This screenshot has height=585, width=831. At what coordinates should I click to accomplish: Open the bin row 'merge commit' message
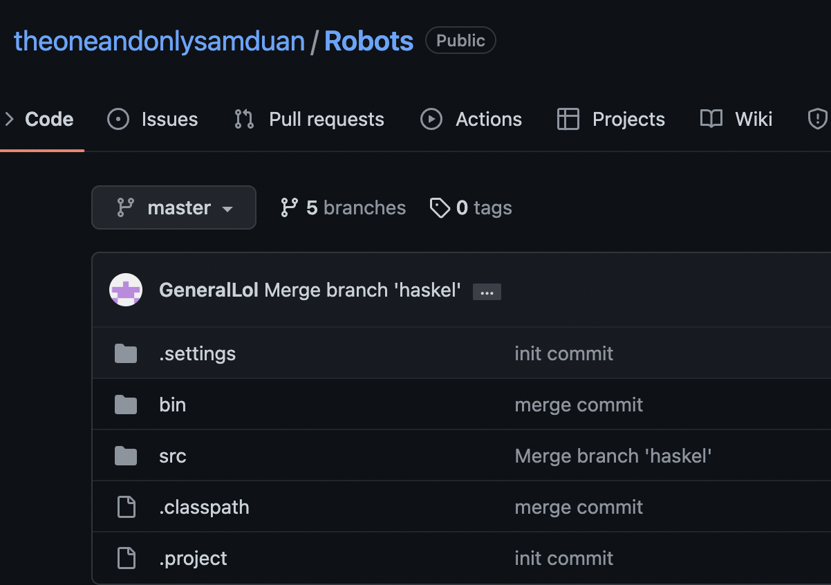[x=579, y=405]
